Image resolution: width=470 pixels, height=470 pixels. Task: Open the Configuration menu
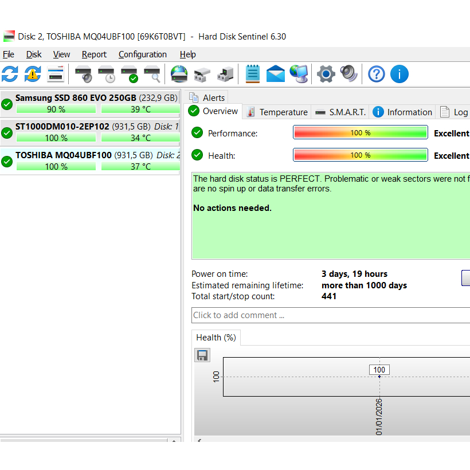[x=142, y=54]
